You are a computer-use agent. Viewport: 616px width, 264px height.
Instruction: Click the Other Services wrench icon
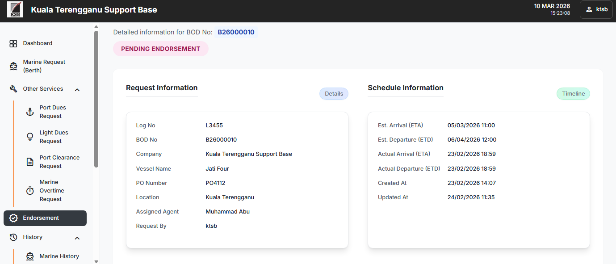(x=13, y=89)
